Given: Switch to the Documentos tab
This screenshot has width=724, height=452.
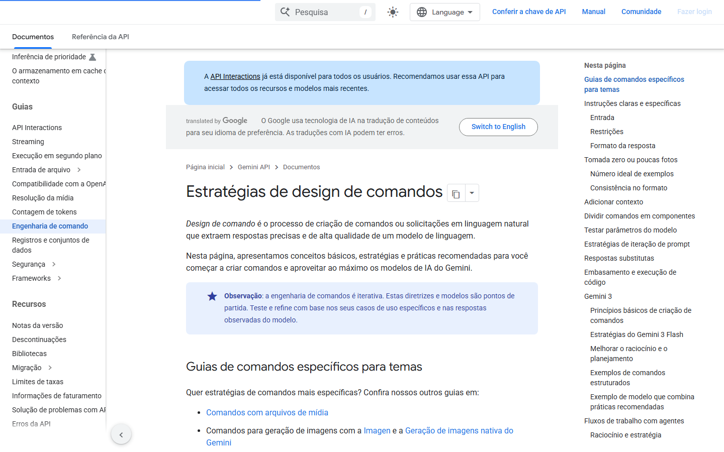Looking at the screenshot, I should pos(33,37).
